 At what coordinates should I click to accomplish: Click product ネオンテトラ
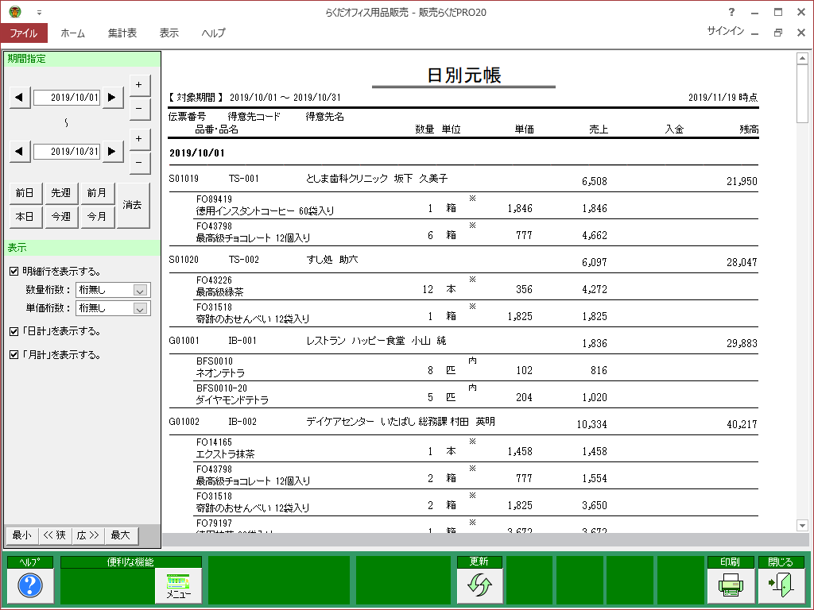pos(220,373)
